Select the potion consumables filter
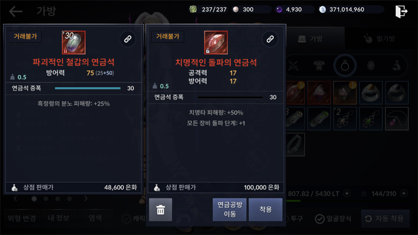 click(397, 66)
